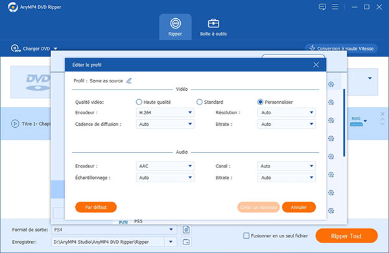Open the title's output format MP4 icon
This screenshot has width=389, height=253.
tap(356, 121)
